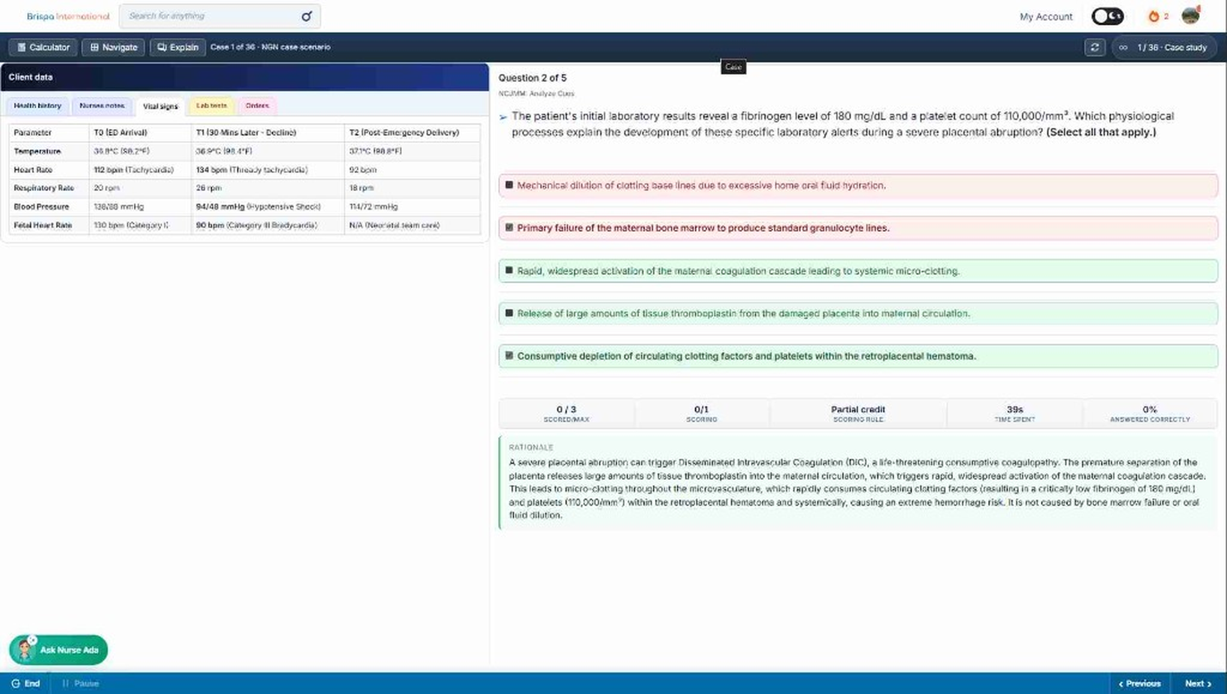Viewport: 1227px width, 694px height.
Task: Toggle the Consumptive depletion option checkbox
Action: click(509, 355)
